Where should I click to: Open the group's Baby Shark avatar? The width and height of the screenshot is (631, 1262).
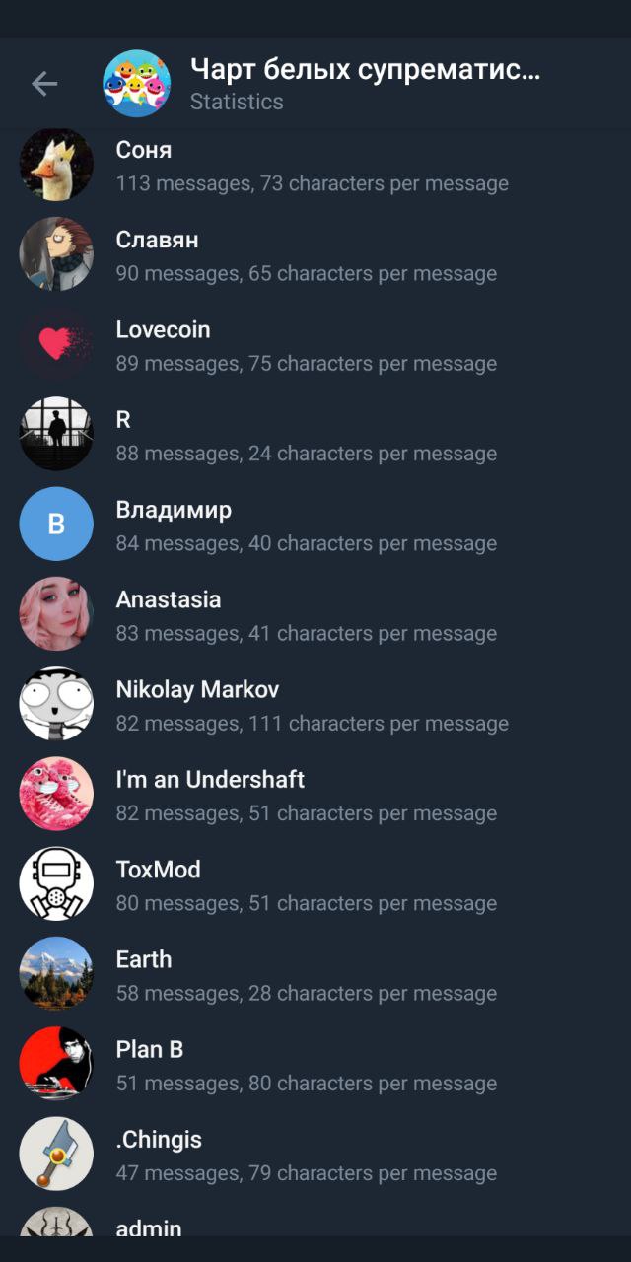(137, 84)
